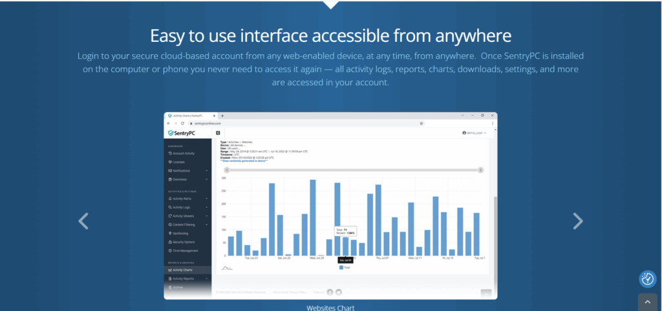Expand the Overviews chevron

click(x=206, y=179)
